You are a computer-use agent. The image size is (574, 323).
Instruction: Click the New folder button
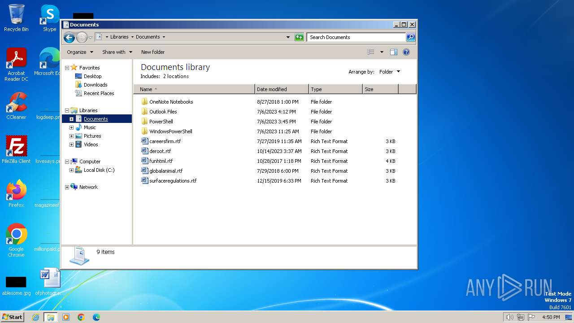[x=153, y=52]
